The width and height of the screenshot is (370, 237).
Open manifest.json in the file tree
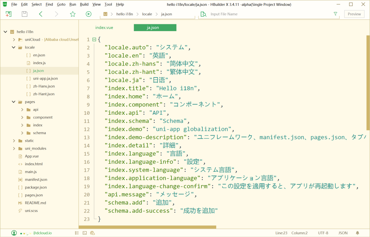(x=36, y=179)
